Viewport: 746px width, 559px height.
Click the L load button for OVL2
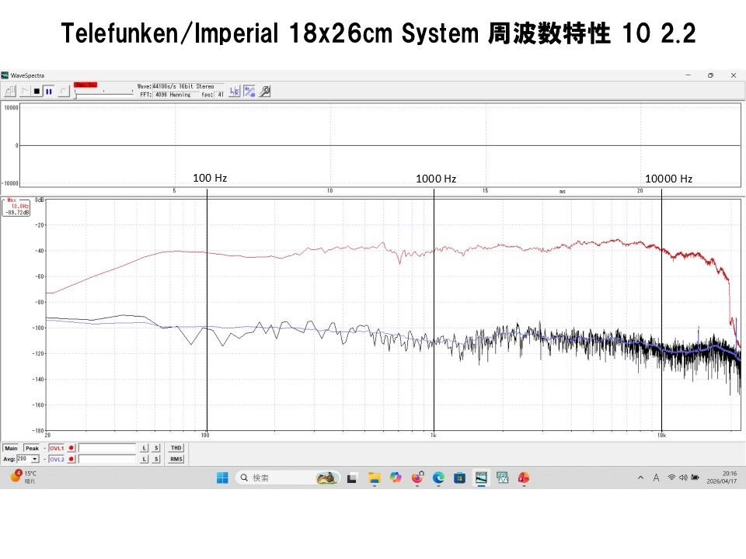pos(145,459)
